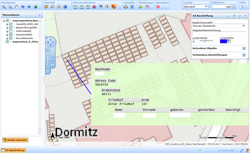Clear selection with the red X icon

coord(53,7)
